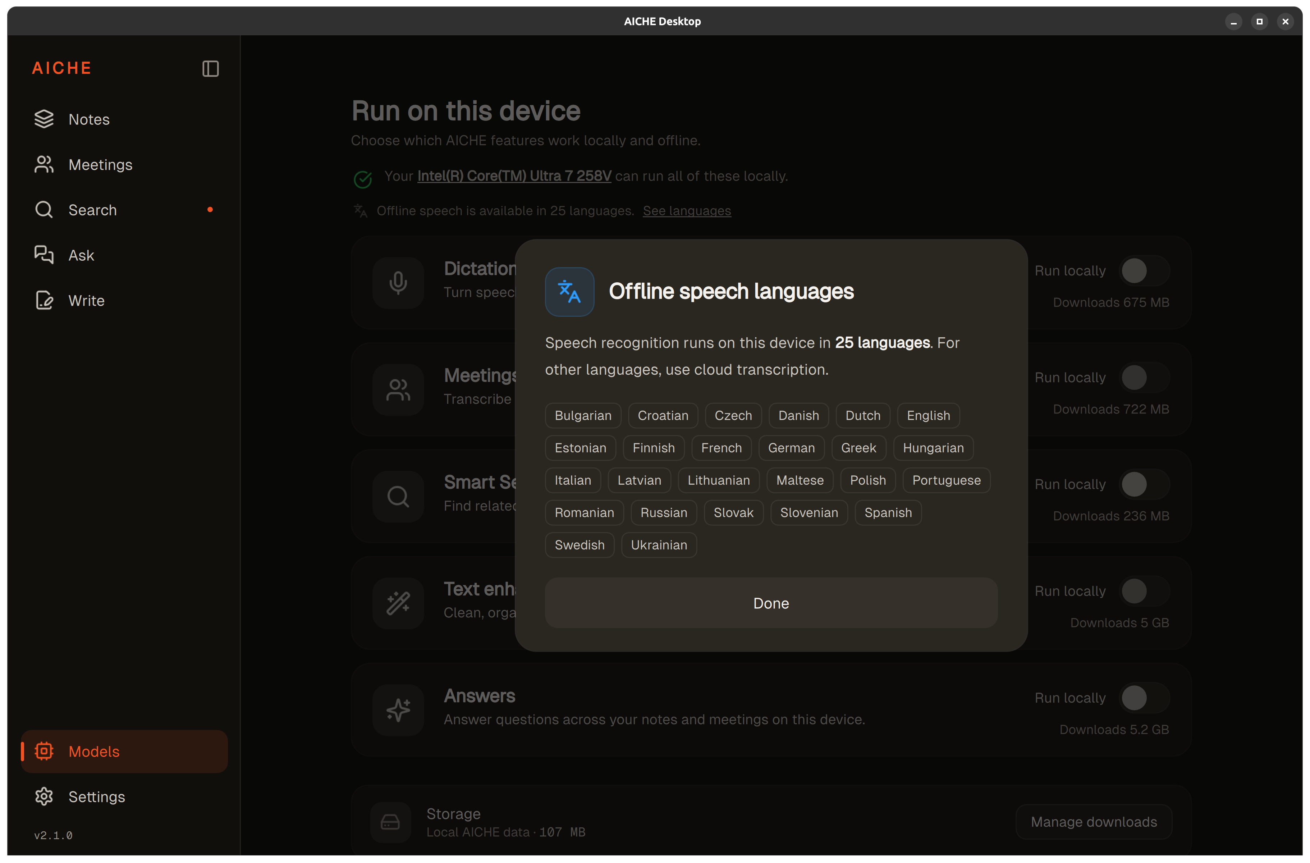Open Search in the sidebar
This screenshot has width=1310, height=863.
coord(124,210)
